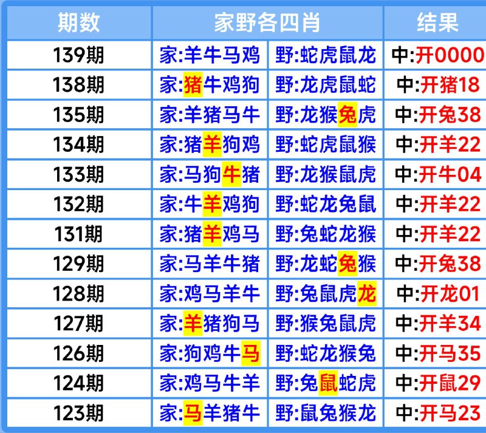486x433 pixels.
Task: Select the 133期 cell
Action: [x=79, y=174]
